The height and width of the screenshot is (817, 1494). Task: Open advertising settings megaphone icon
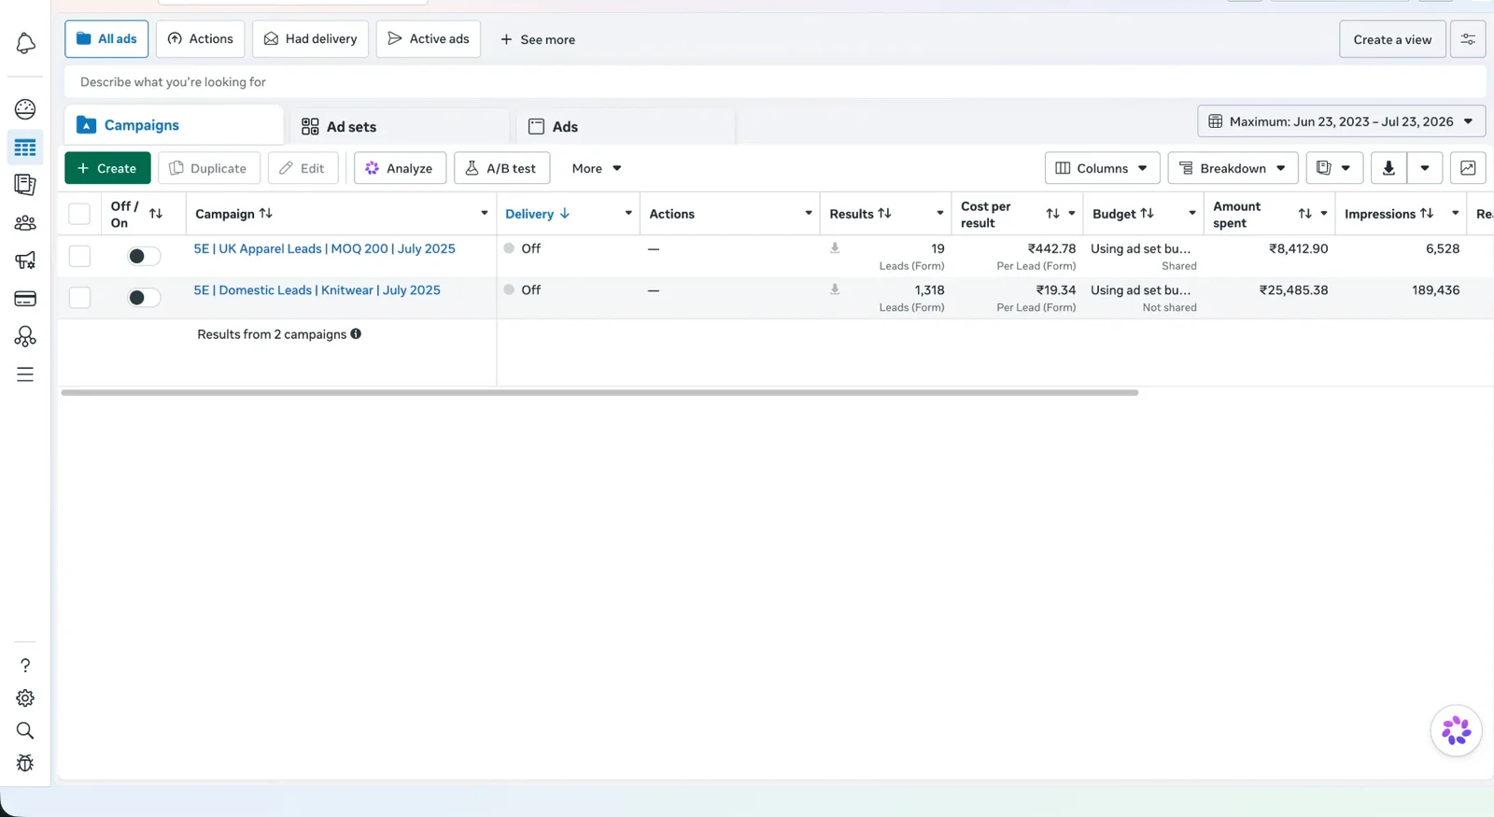tap(25, 261)
